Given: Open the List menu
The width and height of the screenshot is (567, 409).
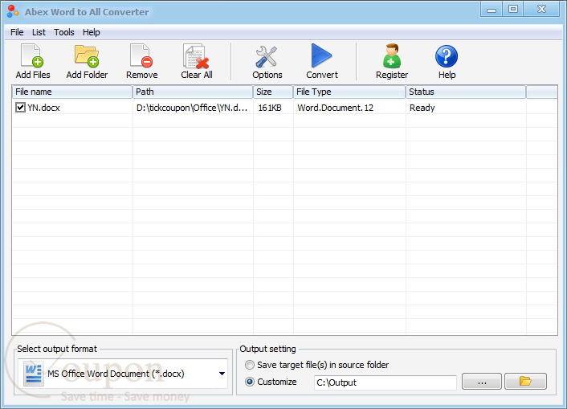Looking at the screenshot, I should pyautogui.click(x=39, y=32).
